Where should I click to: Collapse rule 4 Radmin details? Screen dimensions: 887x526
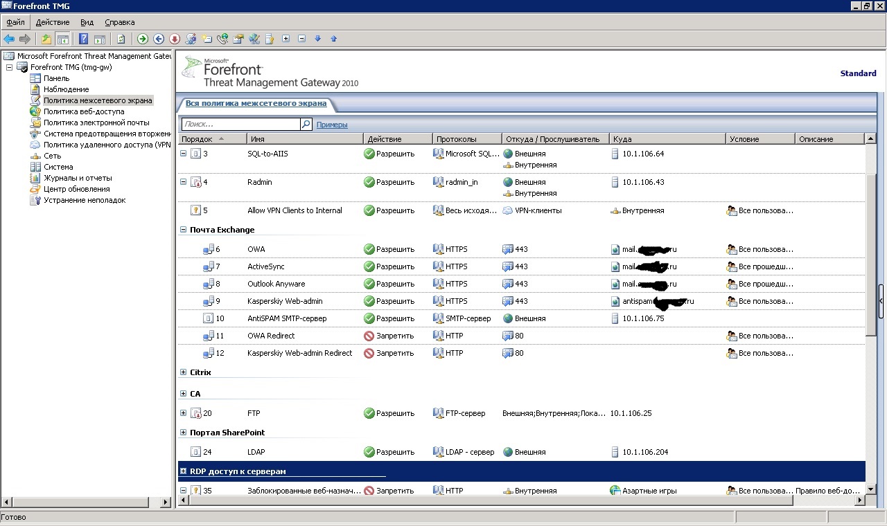point(184,182)
